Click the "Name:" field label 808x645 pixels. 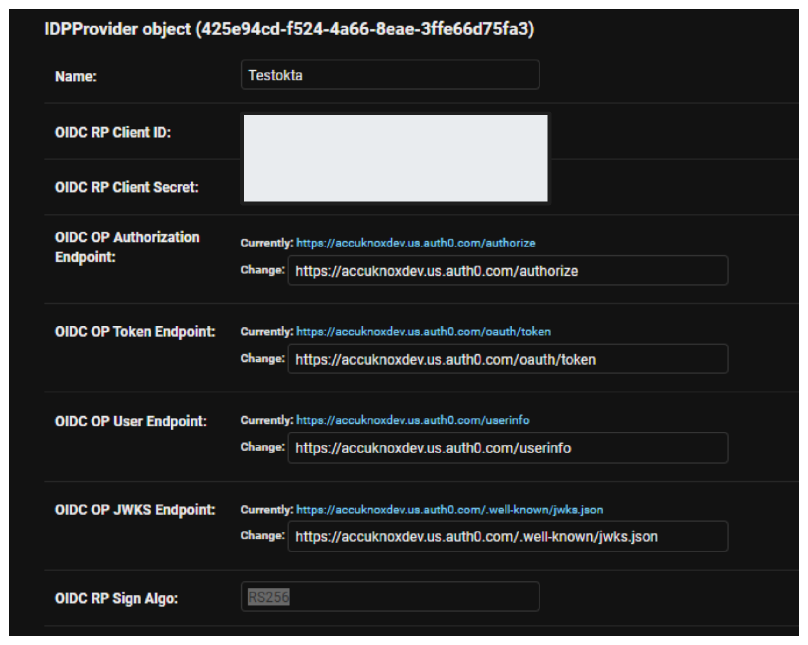point(76,77)
